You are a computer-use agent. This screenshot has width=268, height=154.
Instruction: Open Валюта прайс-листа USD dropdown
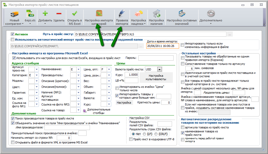159,69
